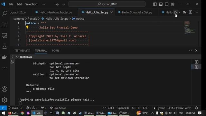Open the Accounts menu
206x116 pixels.
click(5, 89)
